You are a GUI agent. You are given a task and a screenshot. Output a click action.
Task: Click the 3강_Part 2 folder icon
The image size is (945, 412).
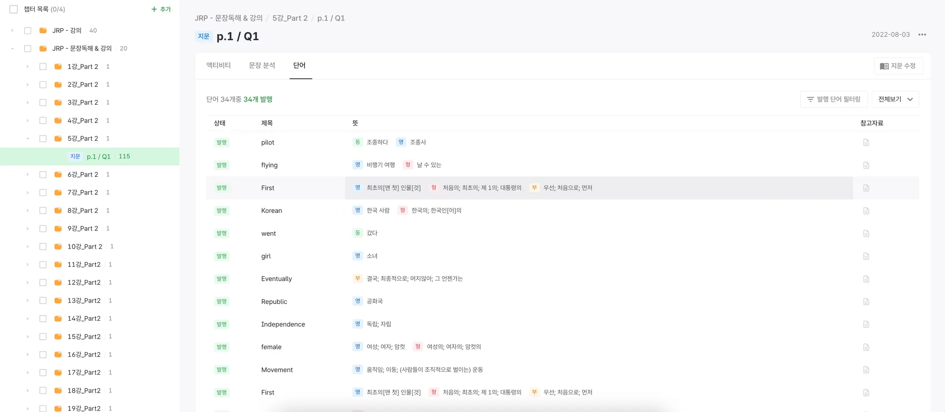(58, 102)
